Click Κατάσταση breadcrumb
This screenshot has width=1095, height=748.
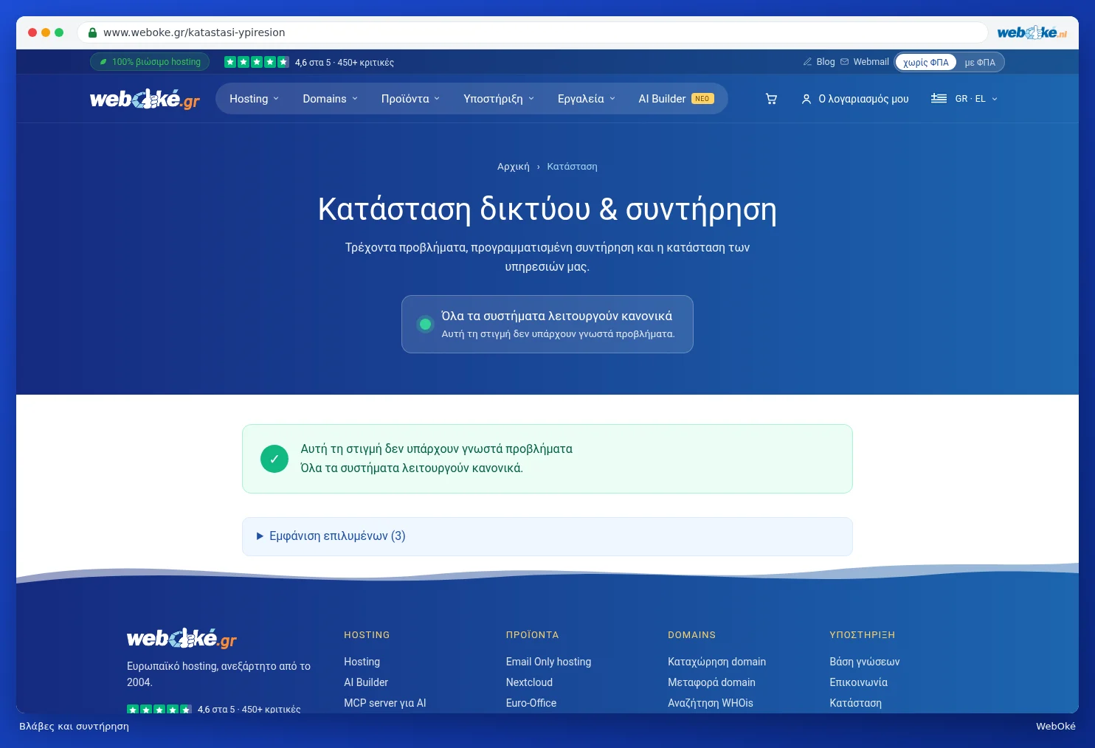[572, 167]
